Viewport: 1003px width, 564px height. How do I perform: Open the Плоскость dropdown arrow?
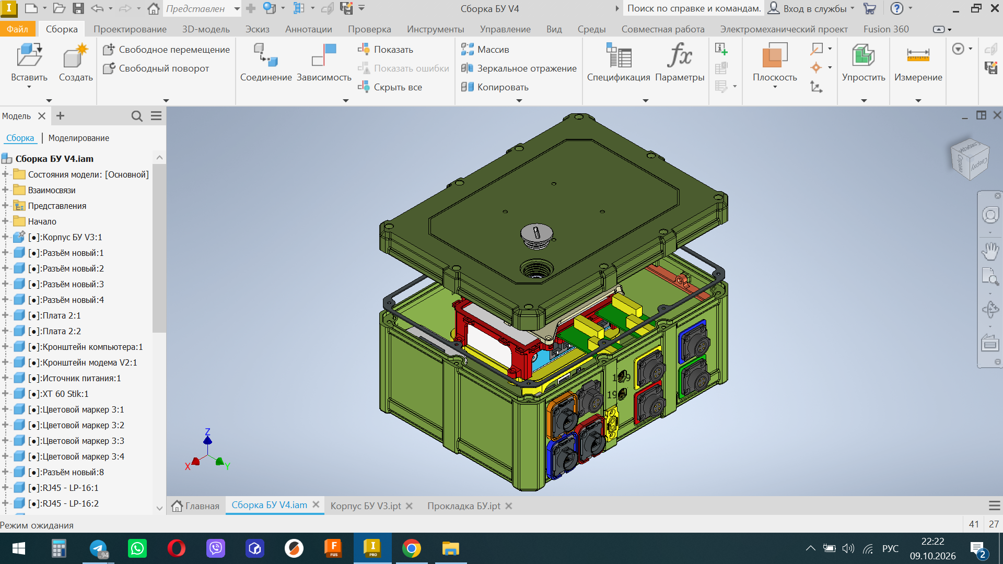click(775, 87)
